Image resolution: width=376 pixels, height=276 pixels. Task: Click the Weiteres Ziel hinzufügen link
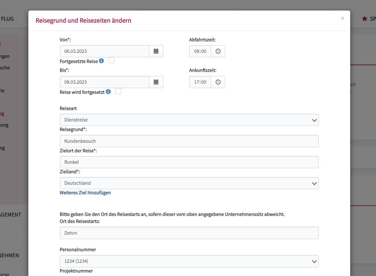[x=85, y=193]
